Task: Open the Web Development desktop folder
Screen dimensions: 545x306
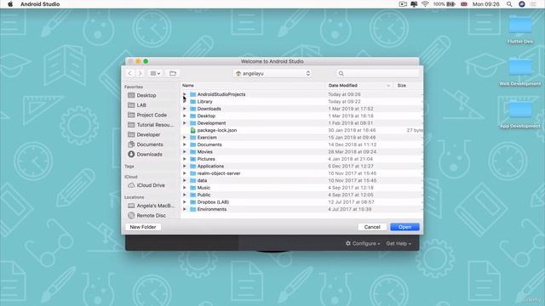Action: [x=520, y=71]
